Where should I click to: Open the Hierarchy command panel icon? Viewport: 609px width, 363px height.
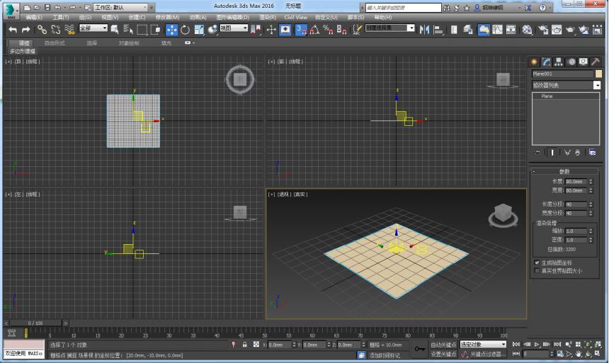pyautogui.click(x=559, y=62)
